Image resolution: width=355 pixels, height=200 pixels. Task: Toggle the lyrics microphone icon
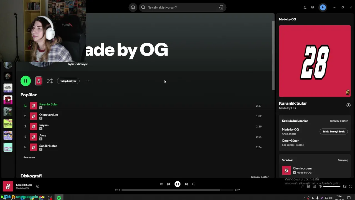[x=303, y=186]
